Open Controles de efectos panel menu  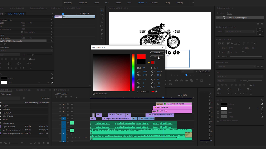tap(46, 8)
